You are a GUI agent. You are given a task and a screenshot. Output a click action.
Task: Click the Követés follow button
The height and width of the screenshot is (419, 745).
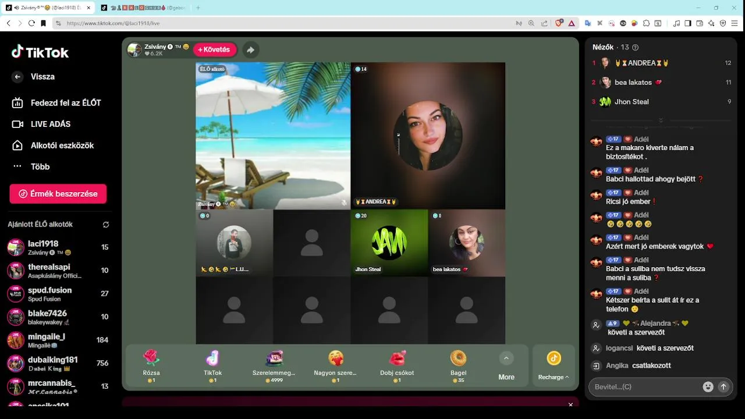[215, 50]
